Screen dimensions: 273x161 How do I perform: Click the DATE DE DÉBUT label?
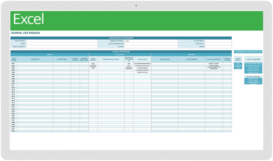coord(191,41)
